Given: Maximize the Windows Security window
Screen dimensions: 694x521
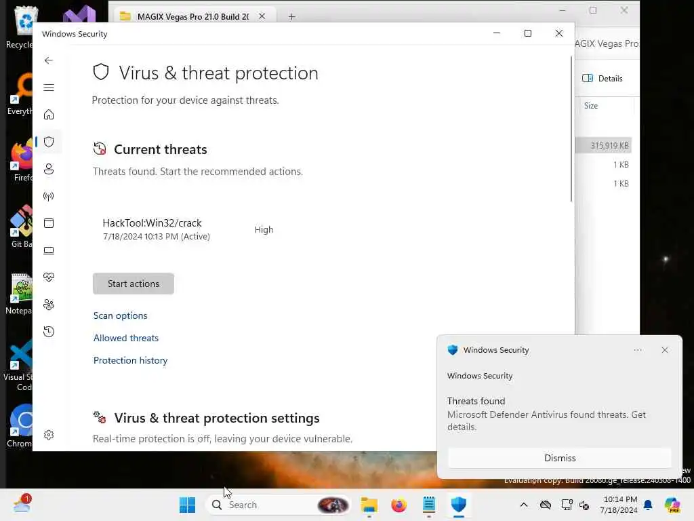Looking at the screenshot, I should [527, 34].
